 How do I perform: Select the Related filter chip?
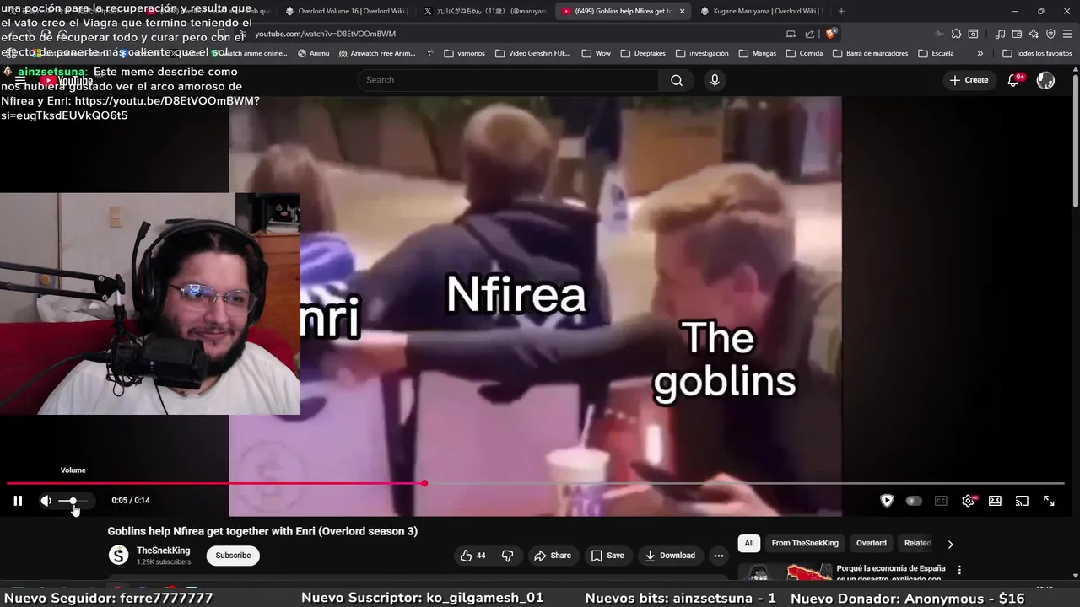pos(917,543)
